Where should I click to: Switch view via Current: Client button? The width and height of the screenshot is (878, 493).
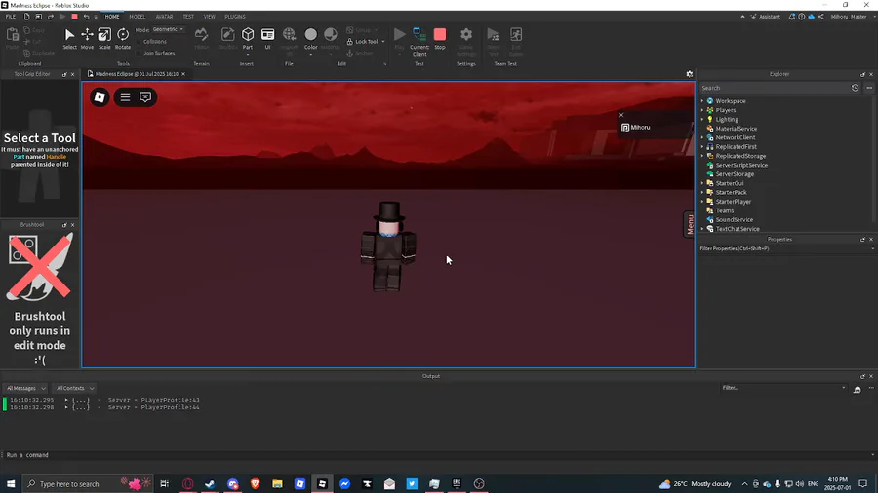[419, 40]
